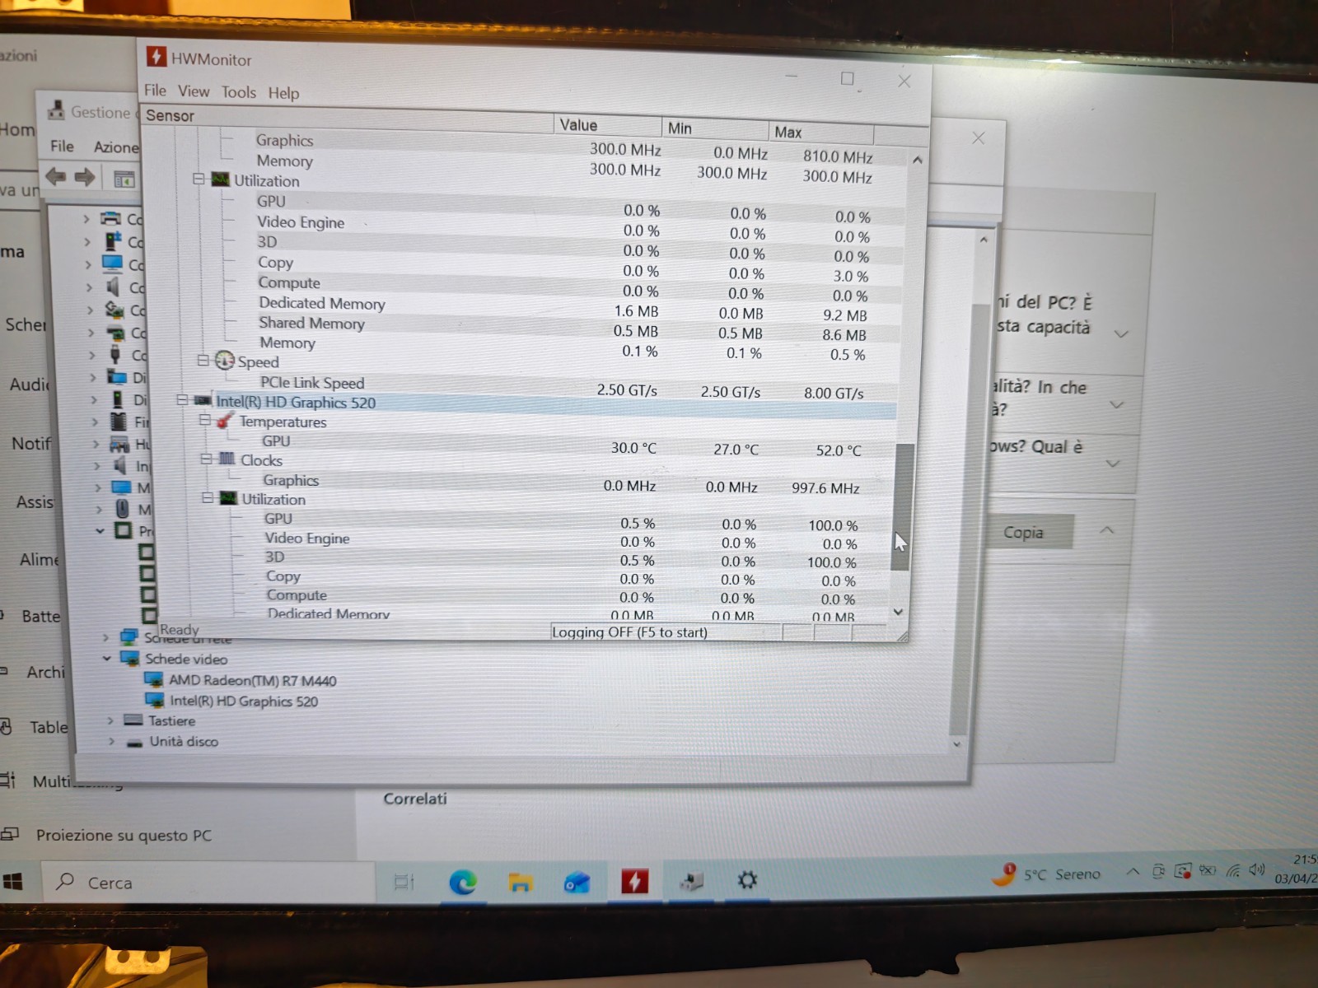
Task: Click the Intel HD Graphics 520 adapter icon in device tree
Action: coord(155,700)
